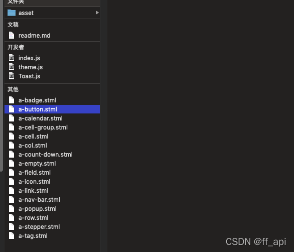This screenshot has width=294, height=252.
Task: Choose a-col.stml from the file list
Action: (52, 145)
